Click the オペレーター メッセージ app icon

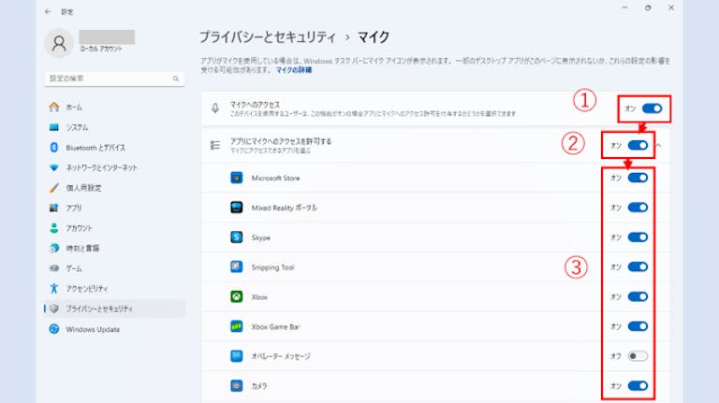(x=237, y=356)
